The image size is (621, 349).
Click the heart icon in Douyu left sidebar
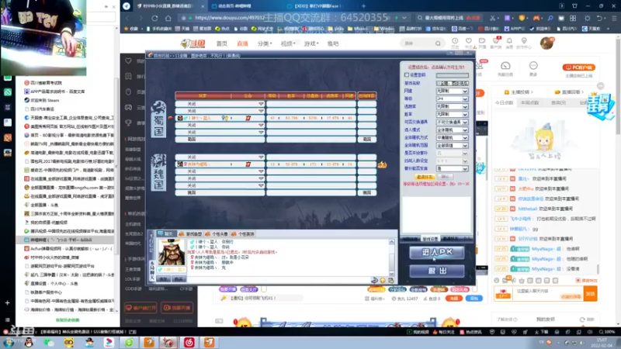[x=128, y=61]
